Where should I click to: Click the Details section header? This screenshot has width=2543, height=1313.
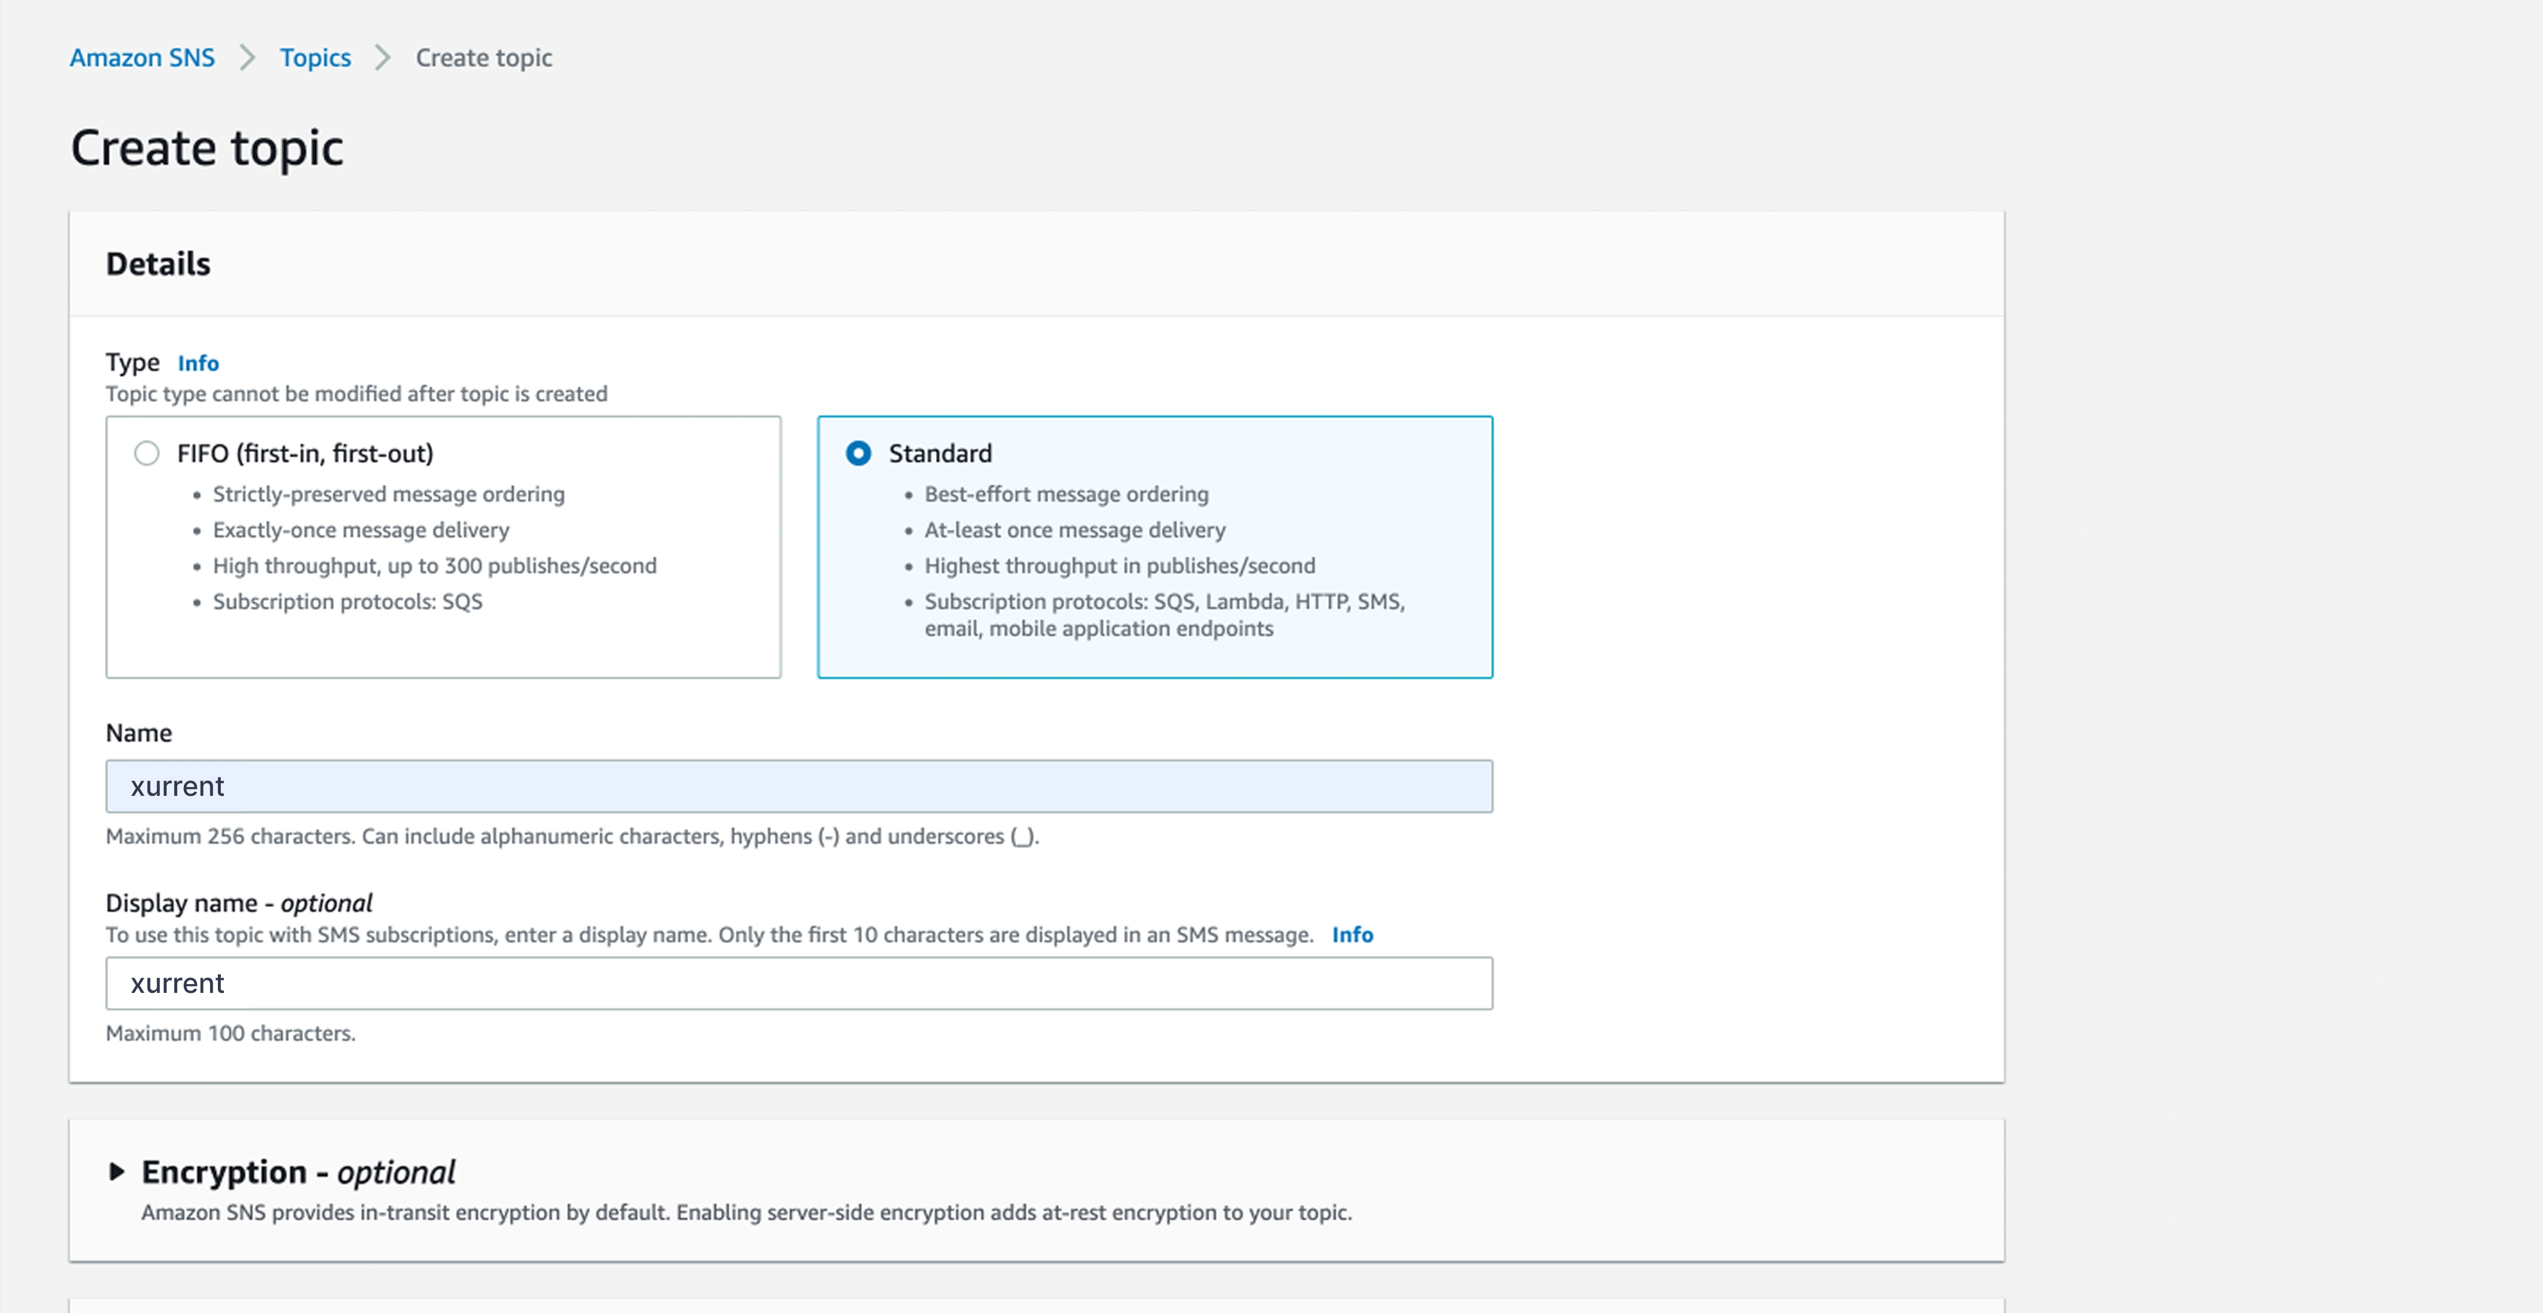158,265
